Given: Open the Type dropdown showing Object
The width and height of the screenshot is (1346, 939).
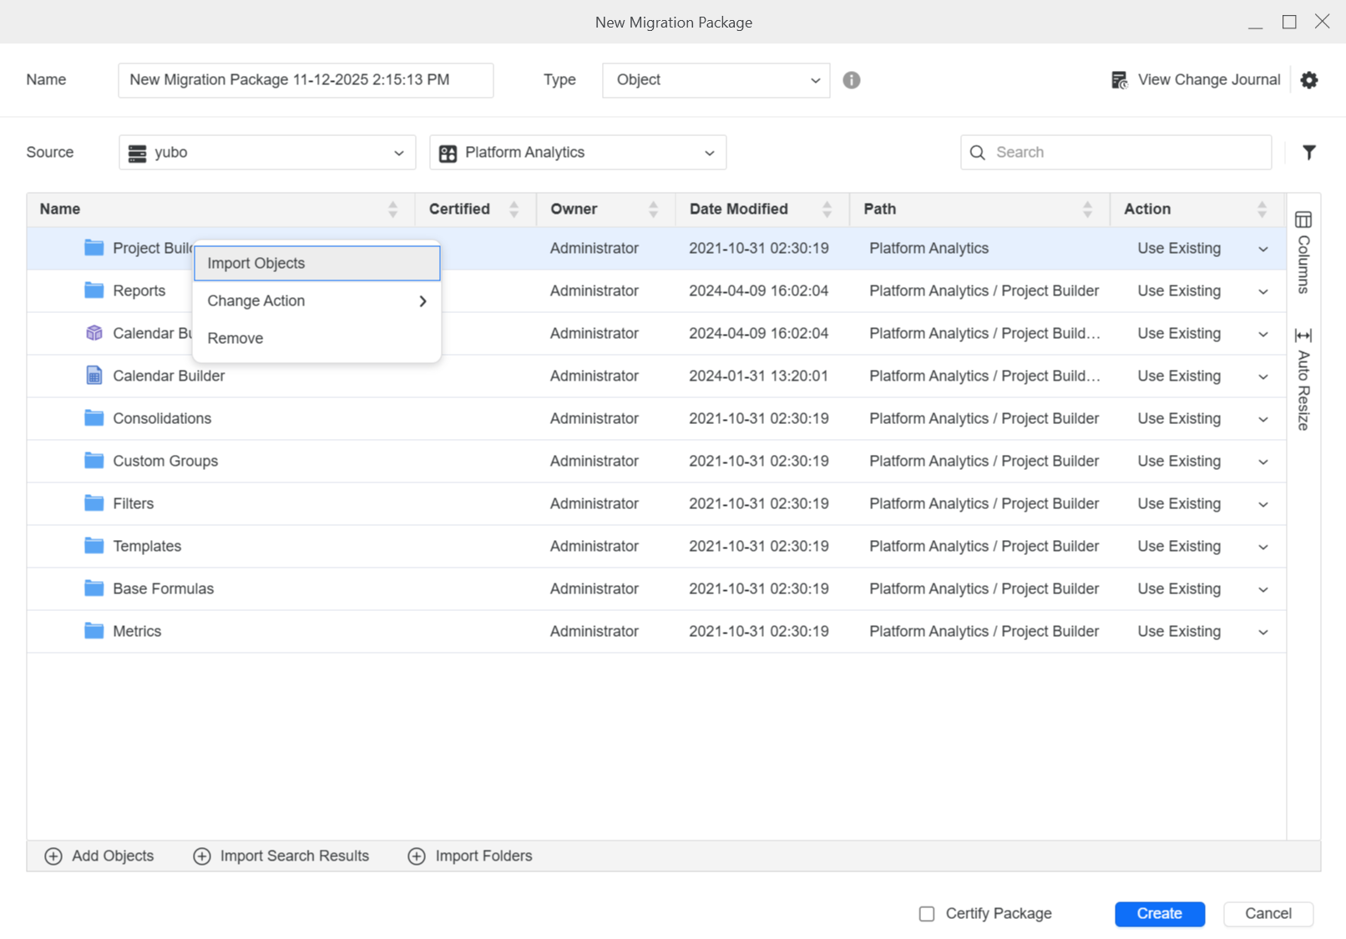Looking at the screenshot, I should click(716, 80).
